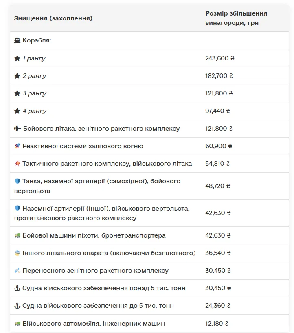Click the flying saucer icon before Іншого літального апарата
Viewport: 294px width, 333px height.
pyautogui.click(x=17, y=253)
